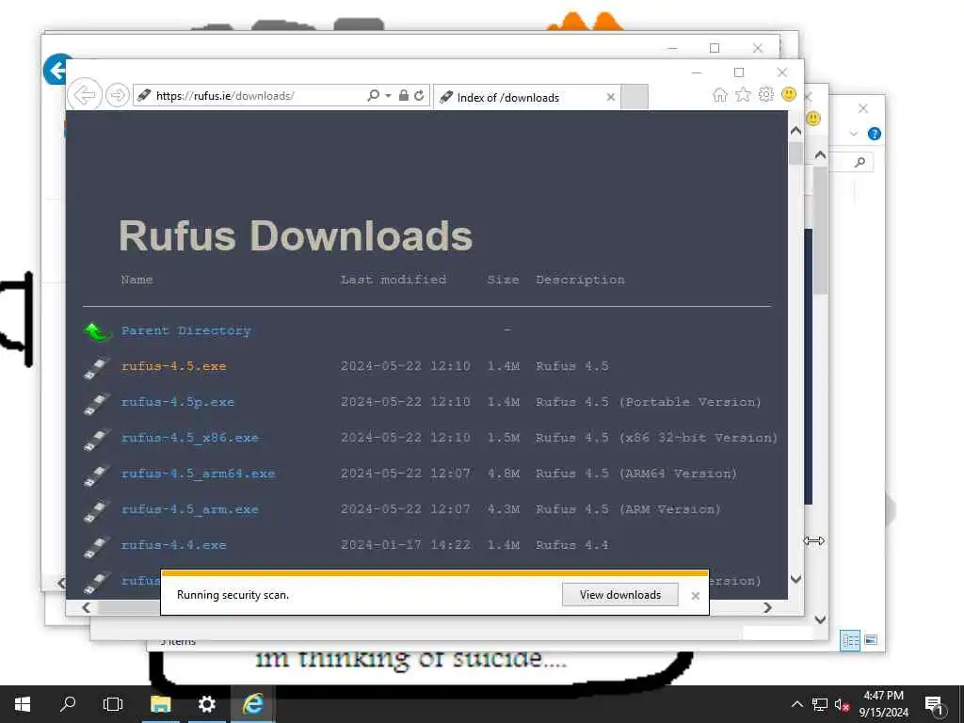Open the Action Center notifications icon
Viewport: 964px width, 723px height.
pyautogui.click(x=934, y=704)
